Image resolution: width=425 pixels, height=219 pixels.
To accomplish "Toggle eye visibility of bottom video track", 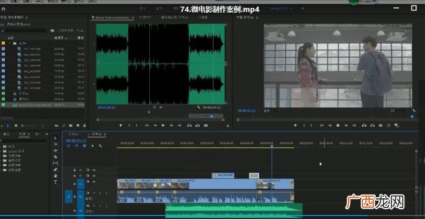I will click(94, 181).
